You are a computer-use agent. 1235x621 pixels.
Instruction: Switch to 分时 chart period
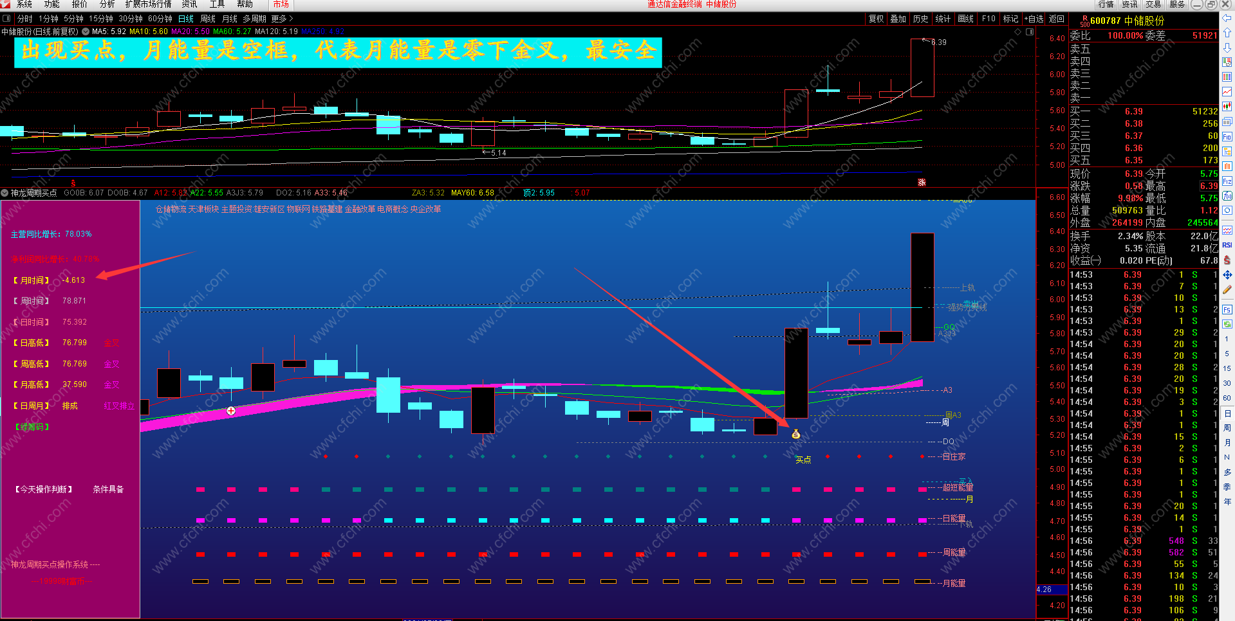coord(24,19)
